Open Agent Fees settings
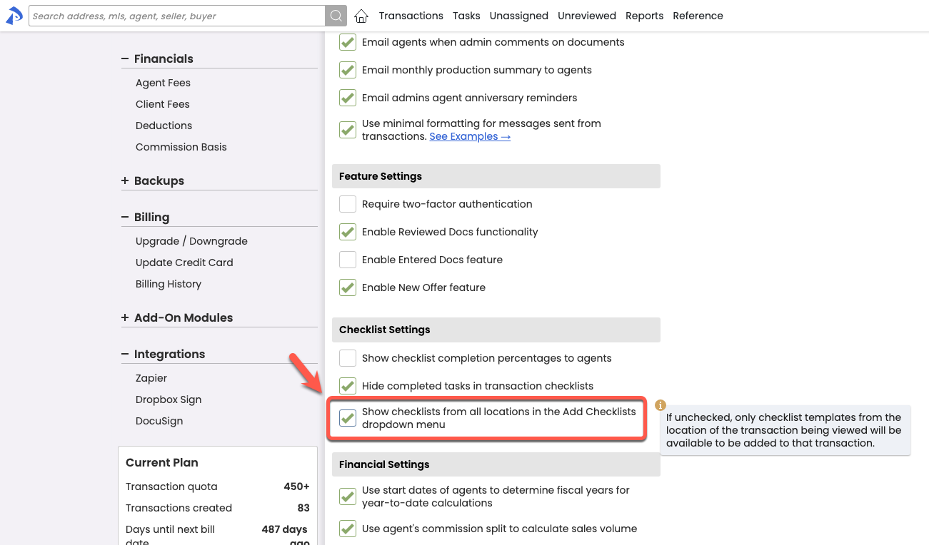 [163, 83]
